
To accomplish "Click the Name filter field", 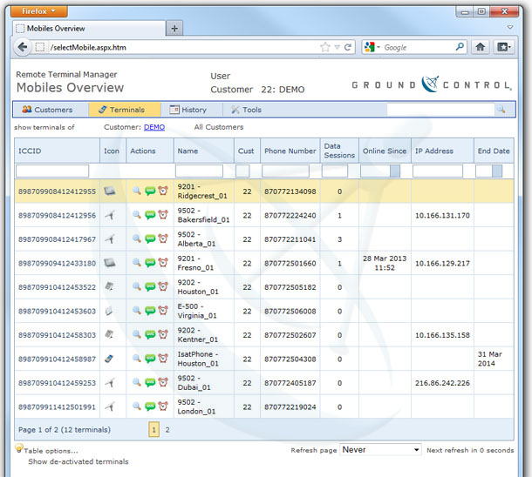I will click(x=199, y=171).
